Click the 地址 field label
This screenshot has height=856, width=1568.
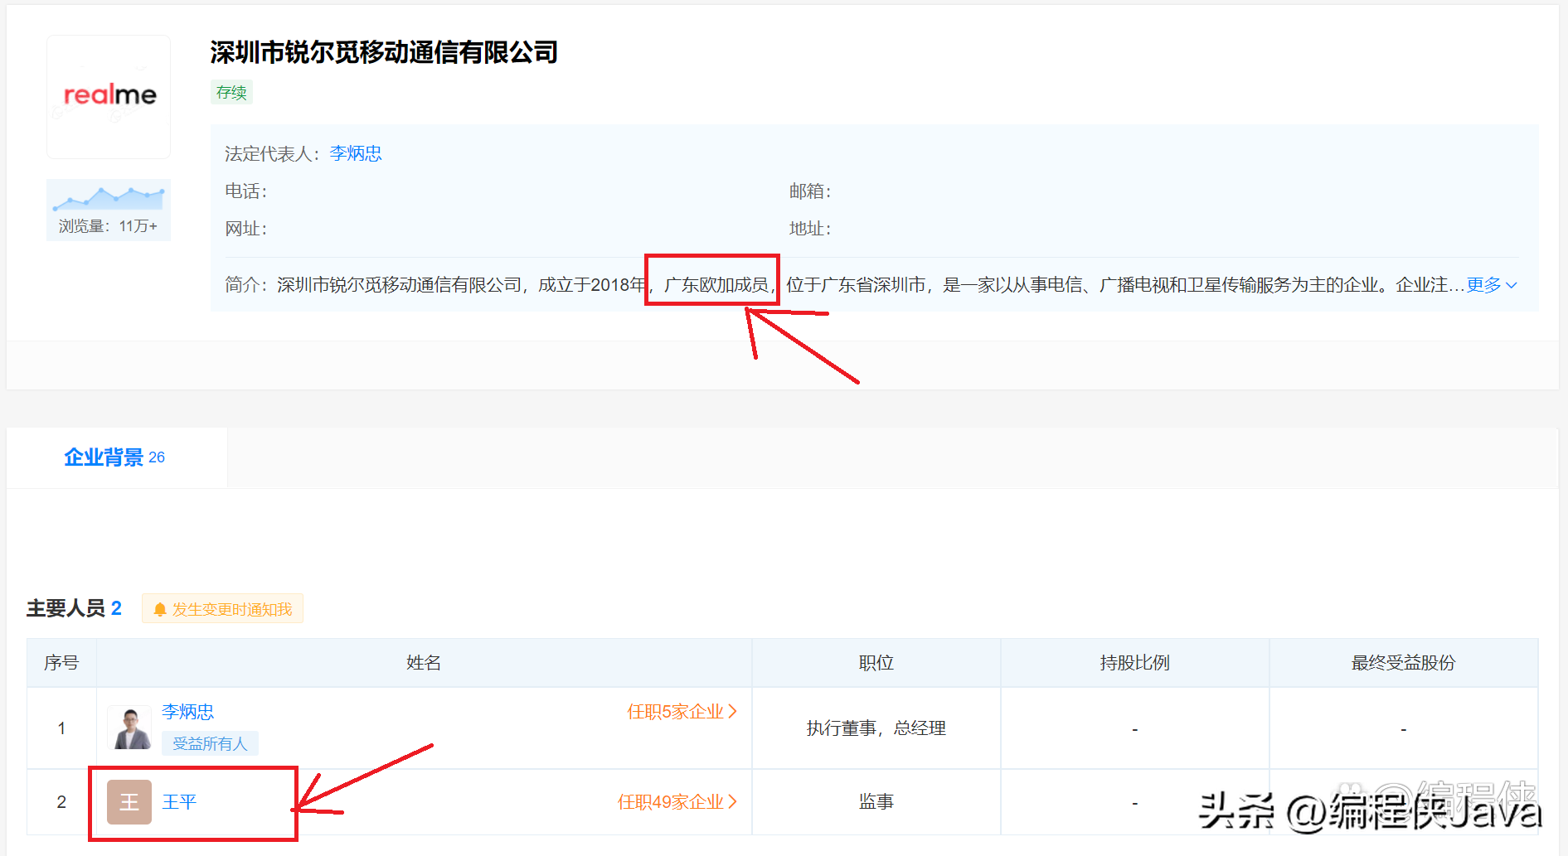[810, 229]
